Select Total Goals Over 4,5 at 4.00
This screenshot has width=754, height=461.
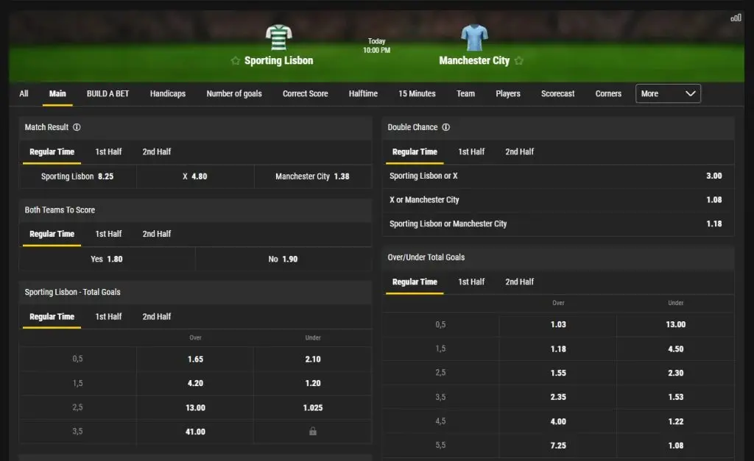(x=558, y=421)
